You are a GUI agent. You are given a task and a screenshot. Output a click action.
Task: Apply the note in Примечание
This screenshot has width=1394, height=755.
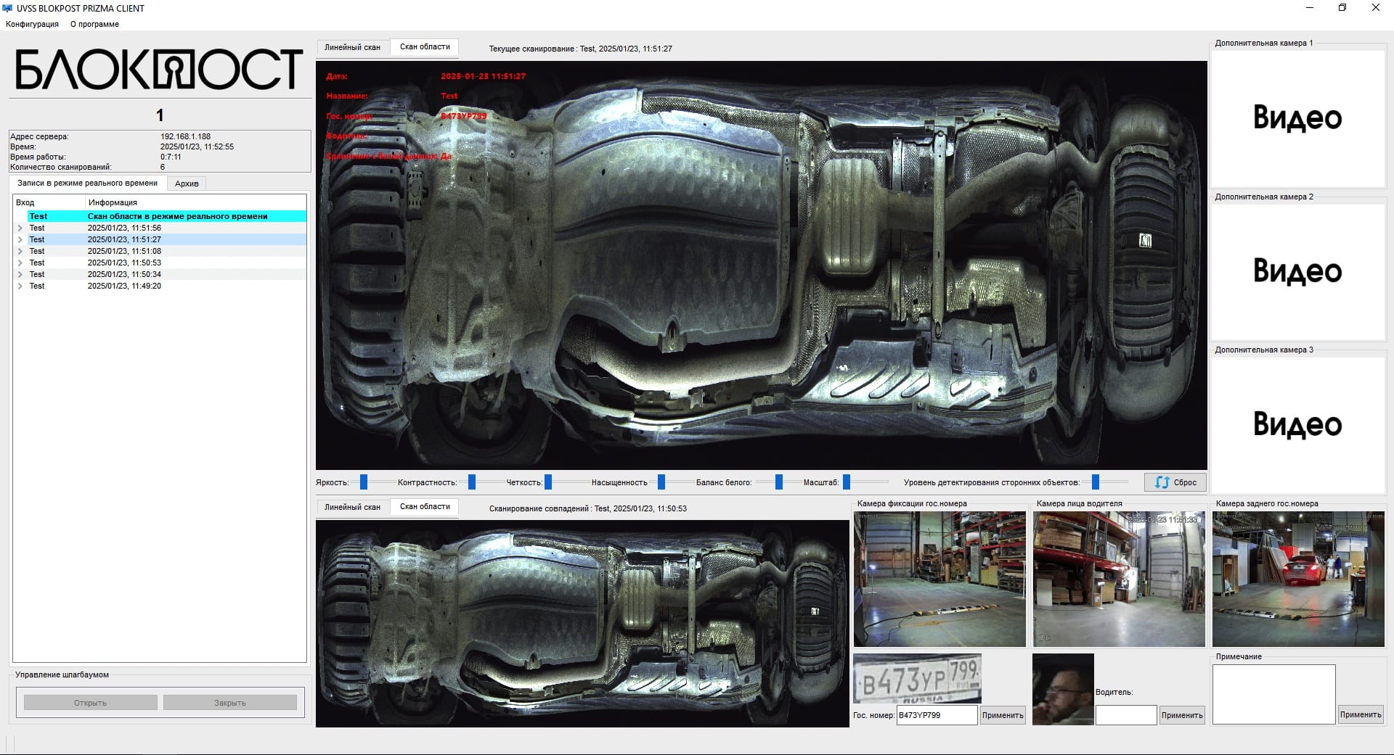pyautogui.click(x=1360, y=714)
